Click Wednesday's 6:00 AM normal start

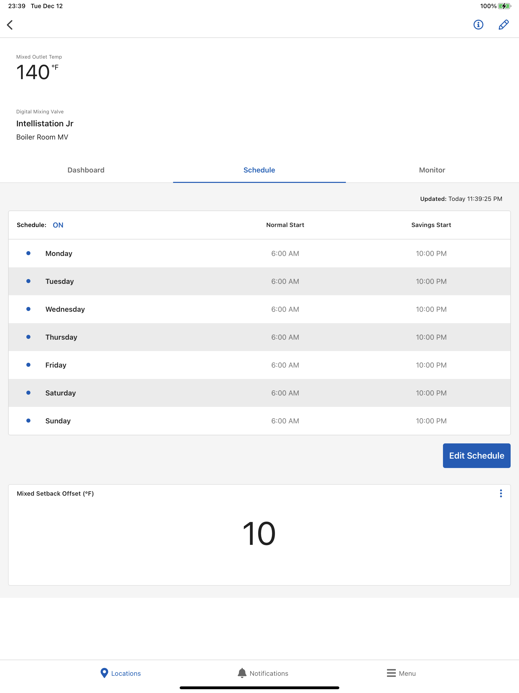[x=285, y=309]
